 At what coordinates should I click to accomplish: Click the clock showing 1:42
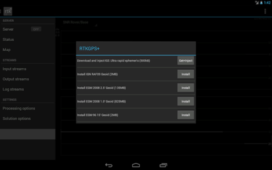point(267,3)
